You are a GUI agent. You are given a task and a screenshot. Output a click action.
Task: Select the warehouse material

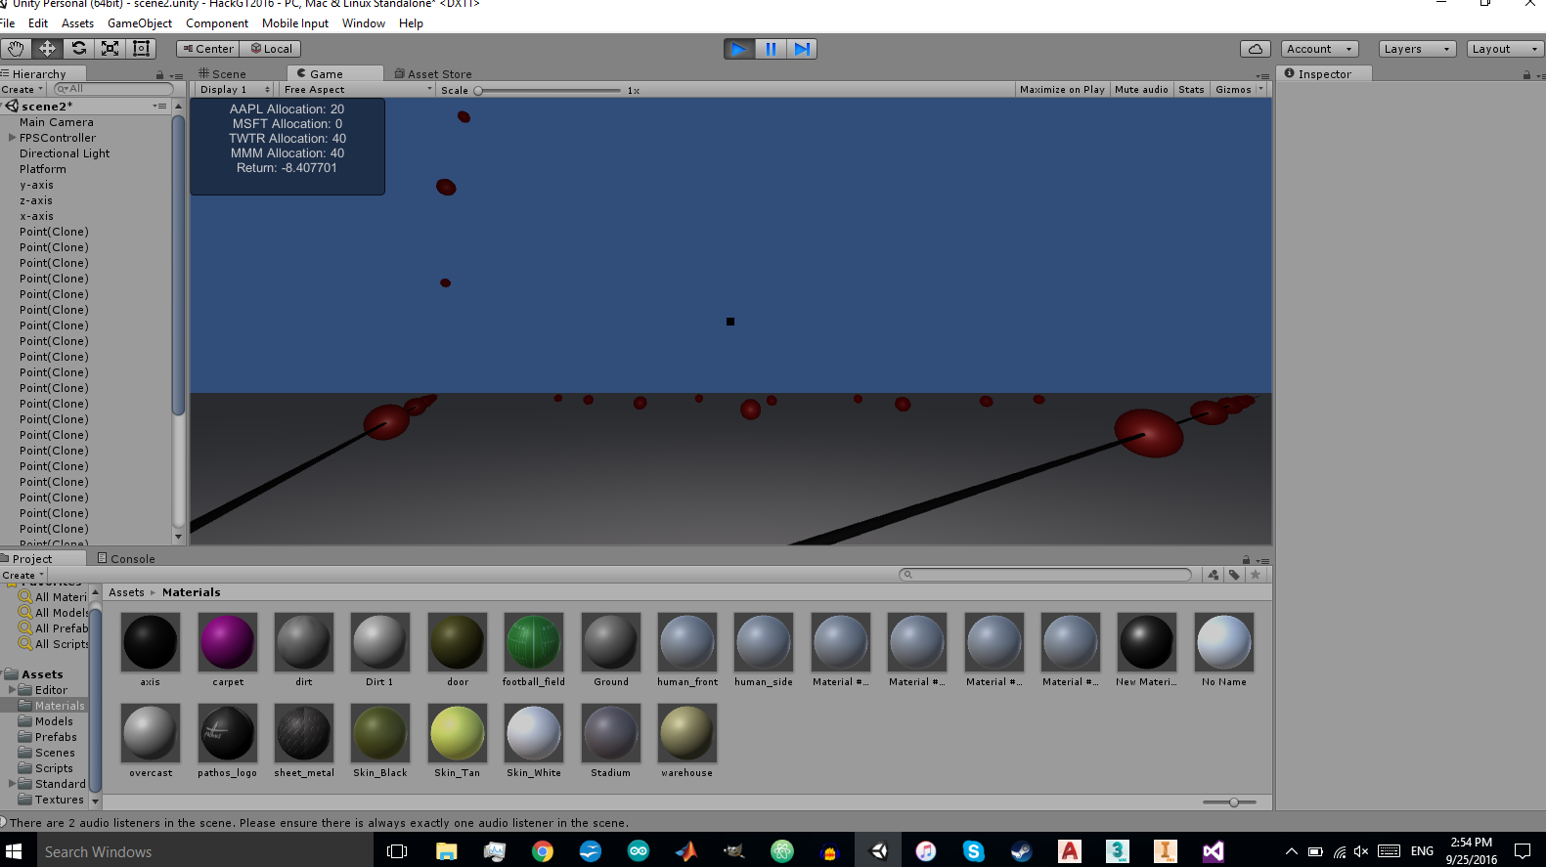686,741
